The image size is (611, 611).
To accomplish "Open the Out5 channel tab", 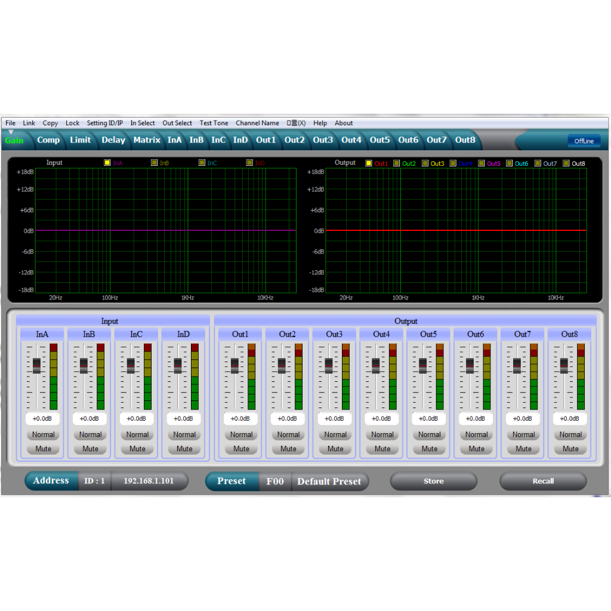I will coord(380,140).
